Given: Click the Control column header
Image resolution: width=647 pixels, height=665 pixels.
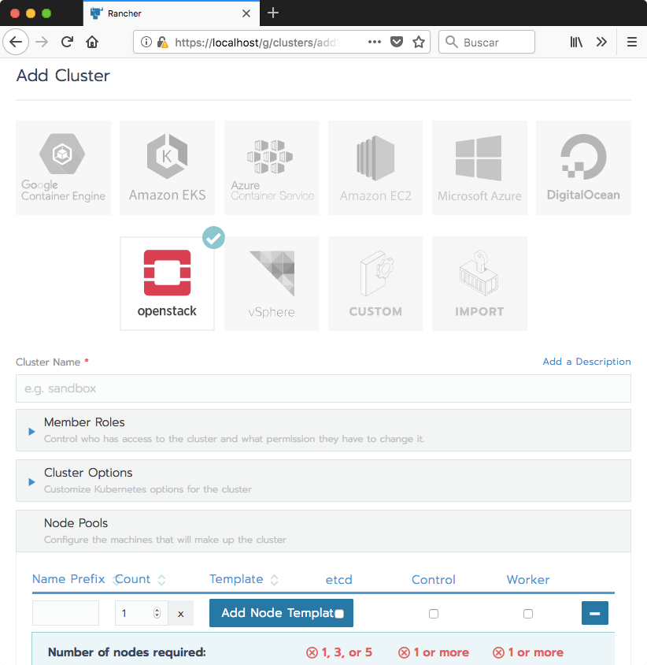Looking at the screenshot, I should (434, 579).
